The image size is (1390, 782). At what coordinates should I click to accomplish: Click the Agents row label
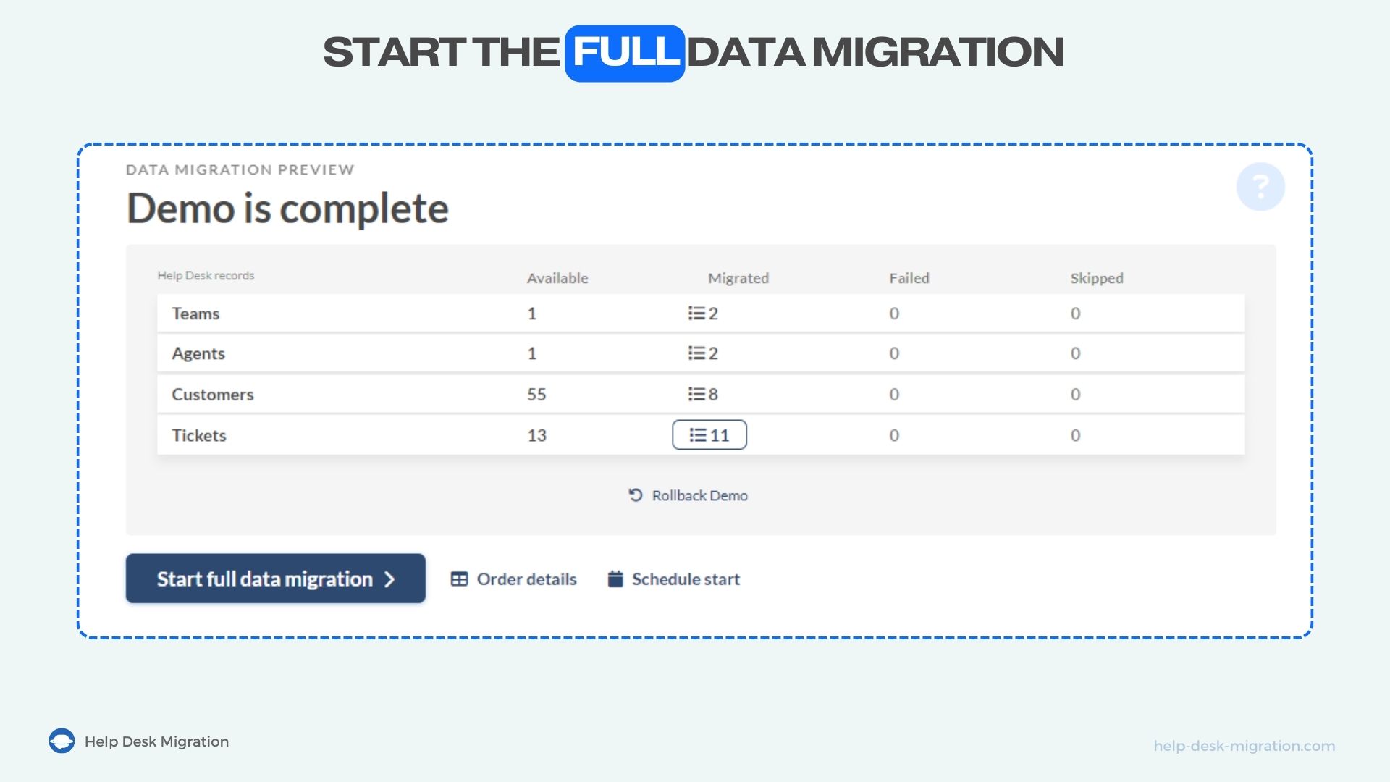pos(198,353)
